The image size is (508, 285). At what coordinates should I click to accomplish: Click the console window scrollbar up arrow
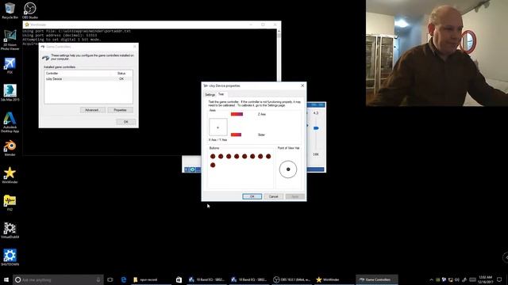click(279, 32)
